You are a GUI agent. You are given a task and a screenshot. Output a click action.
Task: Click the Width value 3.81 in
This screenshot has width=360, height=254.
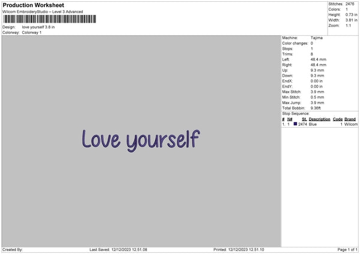tap(352, 20)
